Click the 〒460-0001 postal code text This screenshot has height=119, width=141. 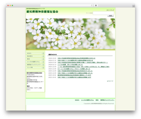[31, 75]
